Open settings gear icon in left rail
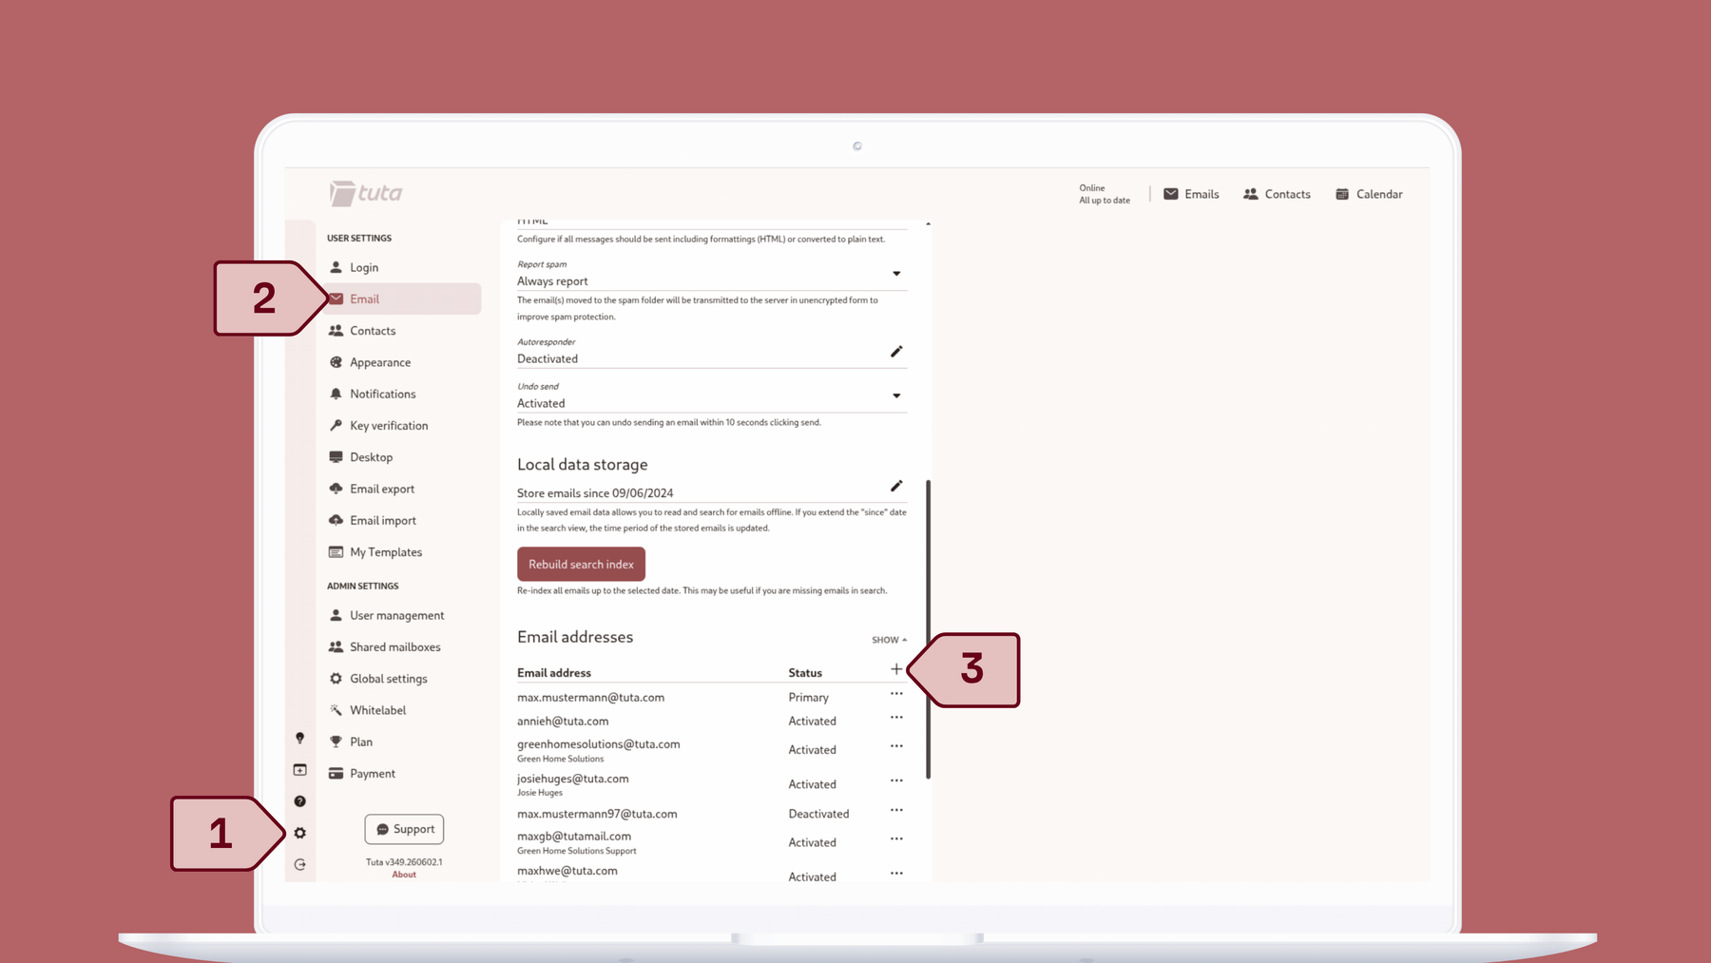The image size is (1711, 963). 299,833
